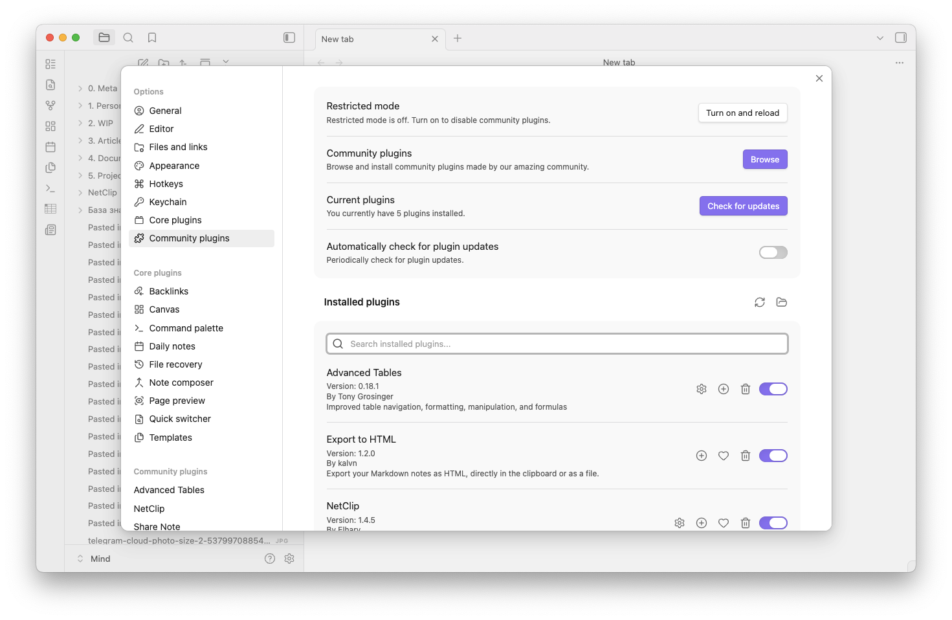Select Quick switcher plugin settings
The width and height of the screenshot is (952, 620).
(201, 419)
